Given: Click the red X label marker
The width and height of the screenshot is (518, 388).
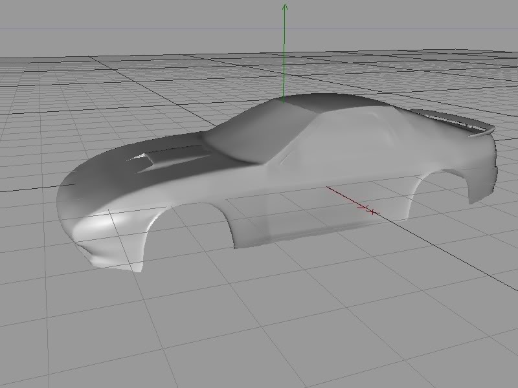Looking at the screenshot, I should (x=370, y=210).
